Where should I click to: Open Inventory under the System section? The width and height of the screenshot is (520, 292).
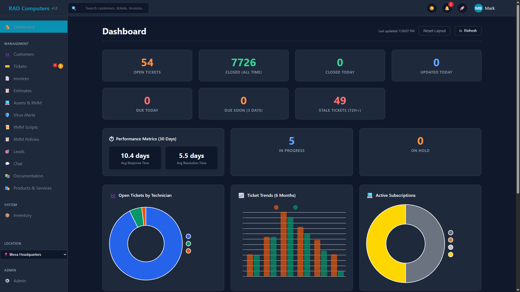pyautogui.click(x=22, y=215)
